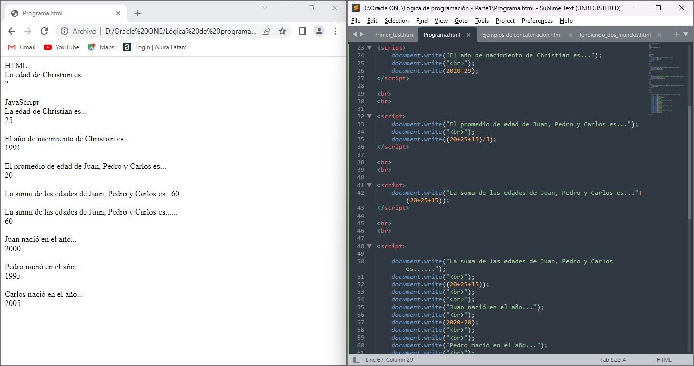Switch to Primer_test.html tab in Sublime

pos(394,35)
